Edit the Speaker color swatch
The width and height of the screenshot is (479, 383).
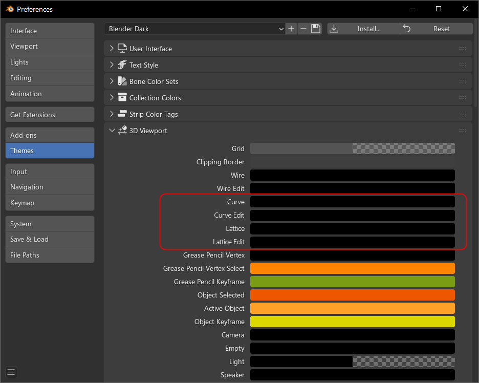pos(353,375)
